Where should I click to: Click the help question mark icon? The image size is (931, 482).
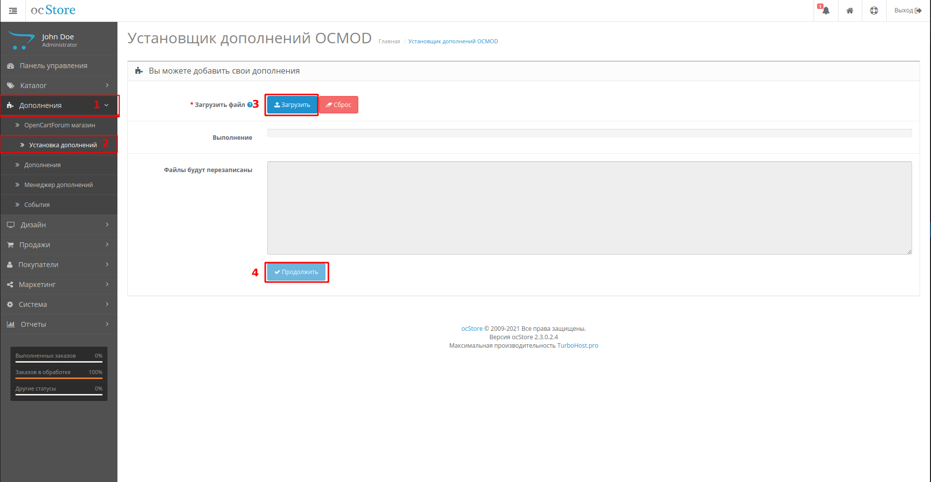point(250,105)
